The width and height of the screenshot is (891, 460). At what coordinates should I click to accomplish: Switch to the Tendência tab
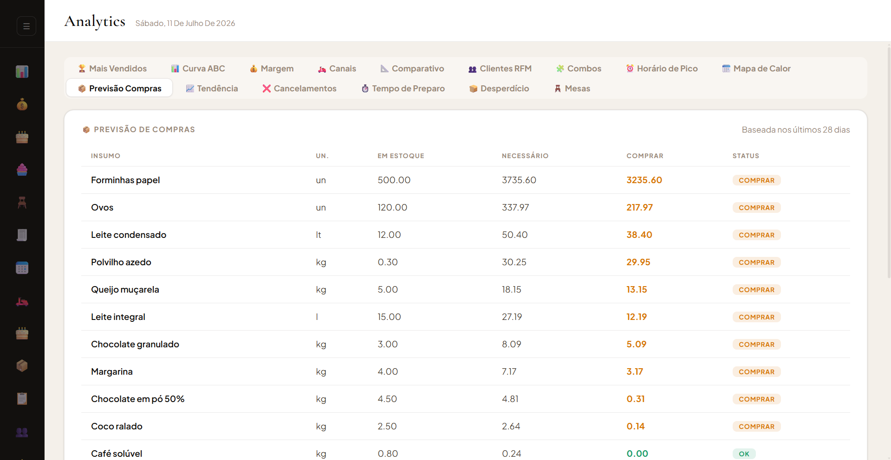click(212, 89)
